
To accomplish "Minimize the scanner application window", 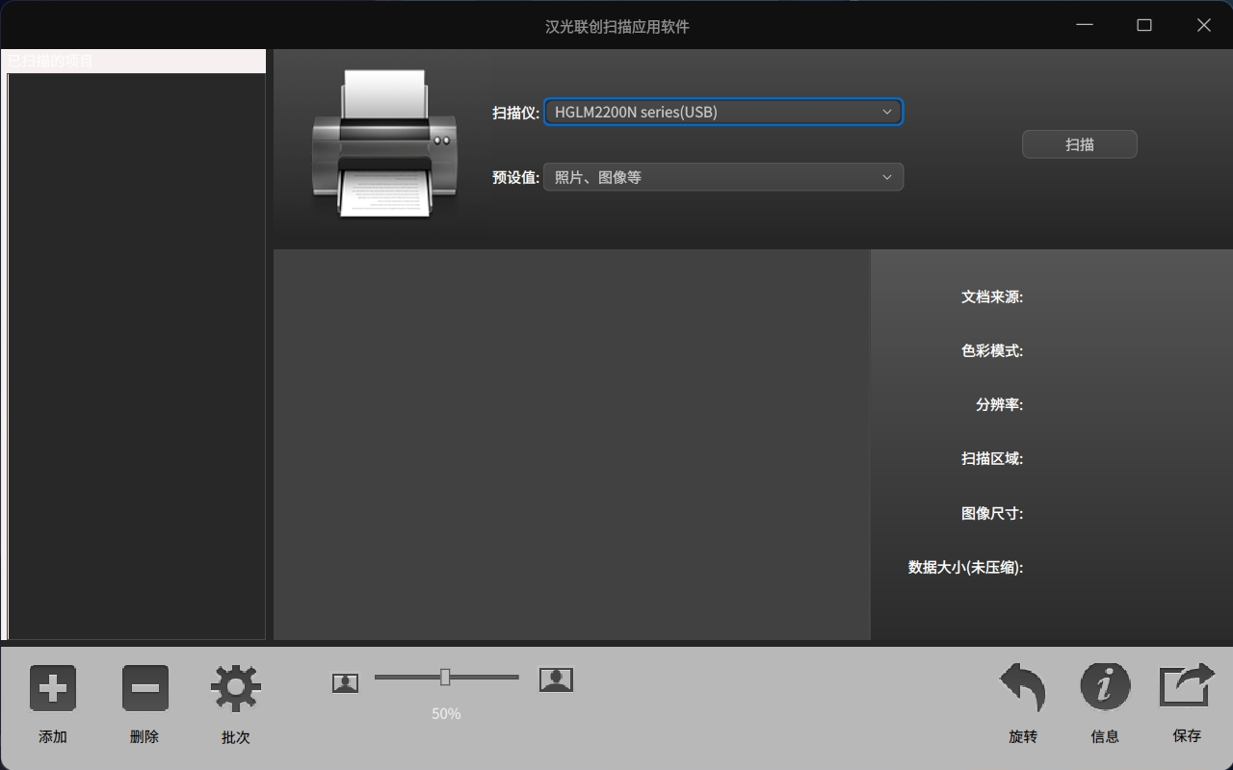I will (1085, 25).
